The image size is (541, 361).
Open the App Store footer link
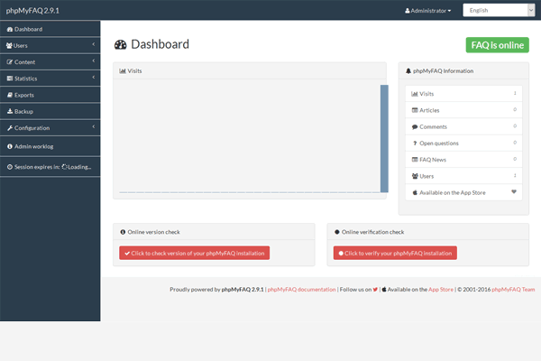[x=441, y=290]
